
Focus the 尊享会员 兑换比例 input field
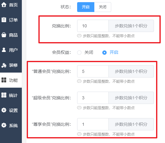(x=93, y=124)
